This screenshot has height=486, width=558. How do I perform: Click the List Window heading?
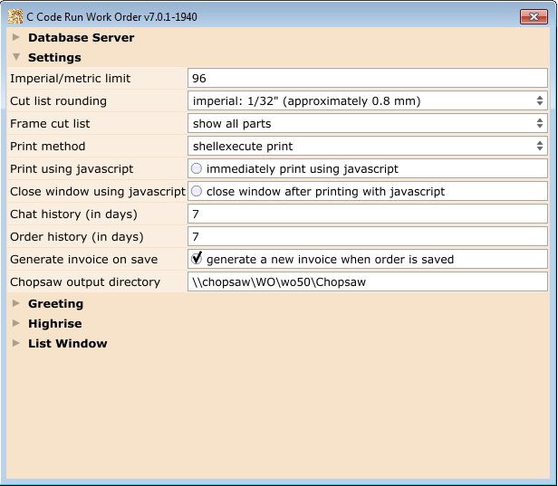67,344
